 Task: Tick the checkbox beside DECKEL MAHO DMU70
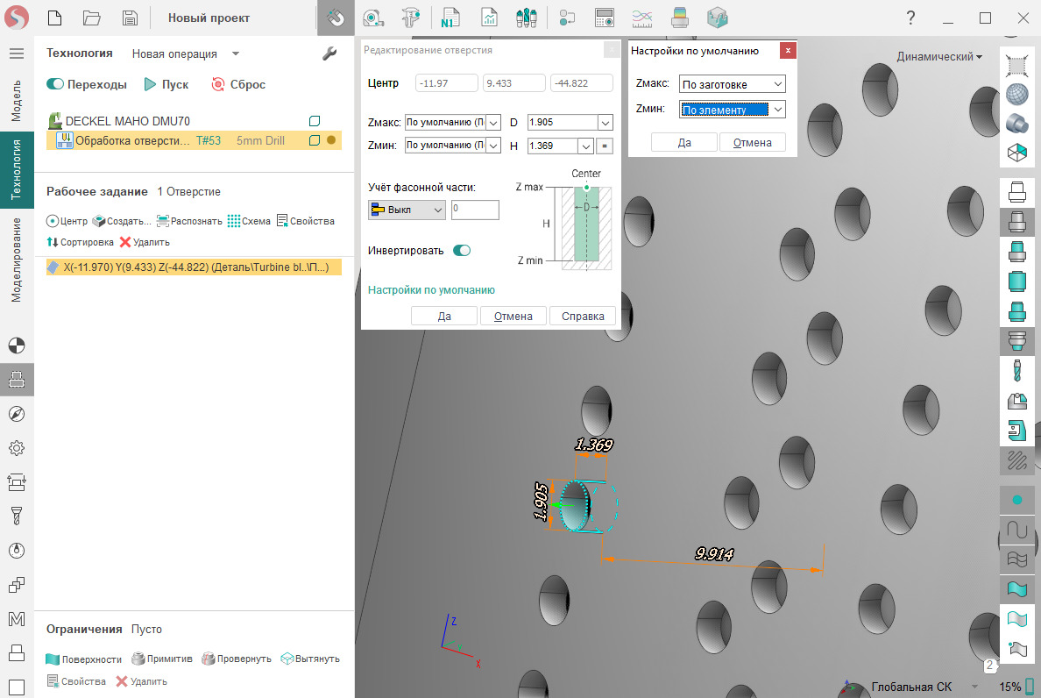[x=315, y=121]
